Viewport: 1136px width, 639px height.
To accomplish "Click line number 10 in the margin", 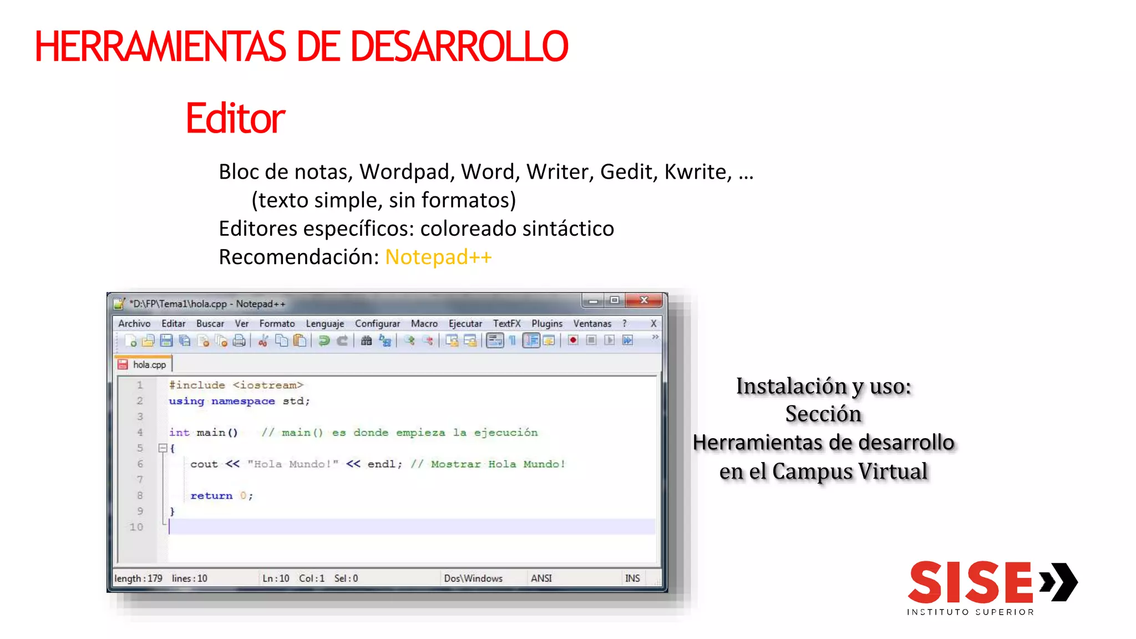I will pos(136,527).
